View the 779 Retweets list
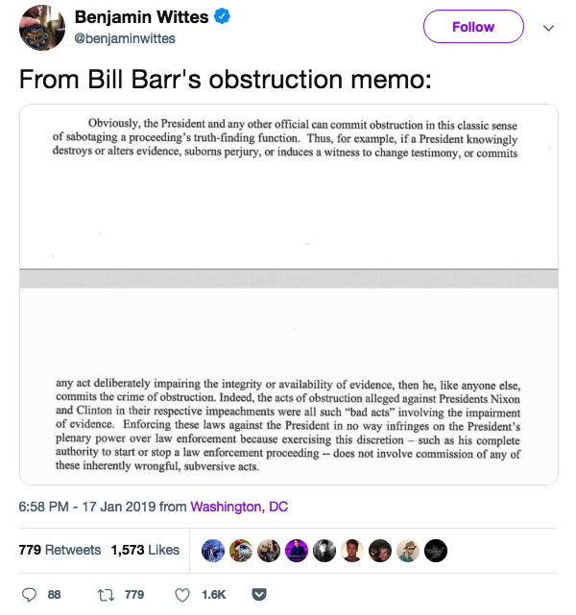 click(x=60, y=550)
